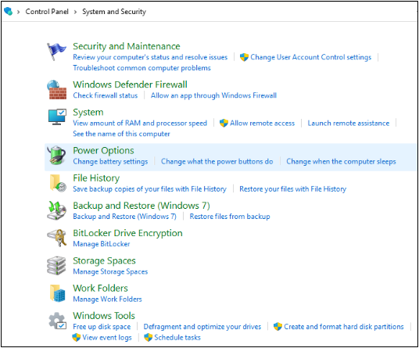Open Free up disk space link
The height and width of the screenshot is (348, 419).
coord(102,327)
